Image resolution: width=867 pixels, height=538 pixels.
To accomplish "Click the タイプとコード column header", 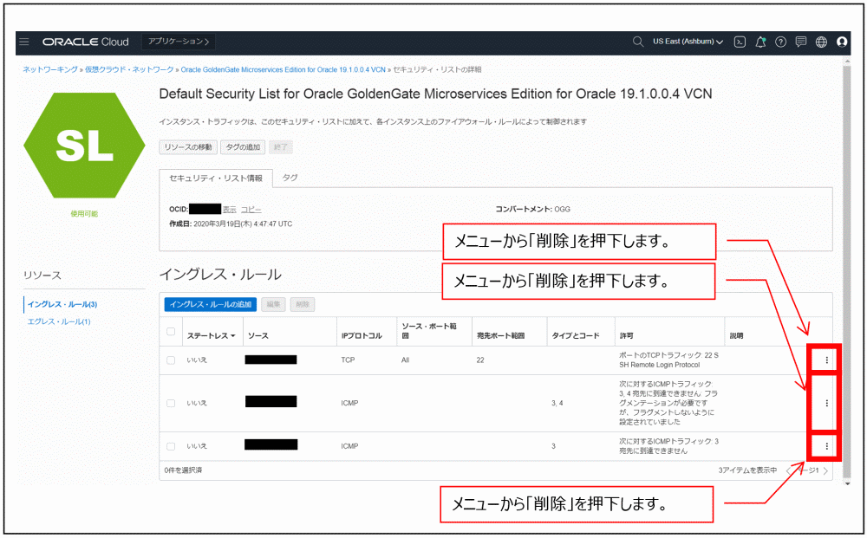I will tap(576, 336).
